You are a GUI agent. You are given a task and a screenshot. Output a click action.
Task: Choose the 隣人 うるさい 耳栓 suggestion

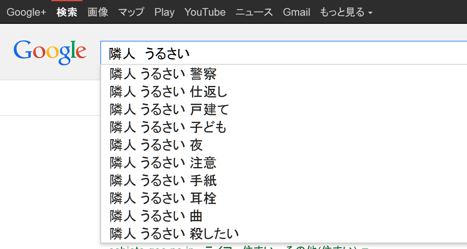163,198
